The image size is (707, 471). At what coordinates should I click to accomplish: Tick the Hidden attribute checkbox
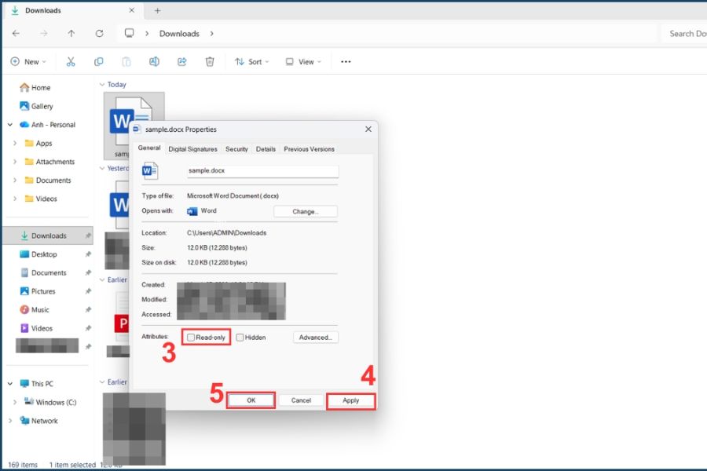(x=240, y=338)
